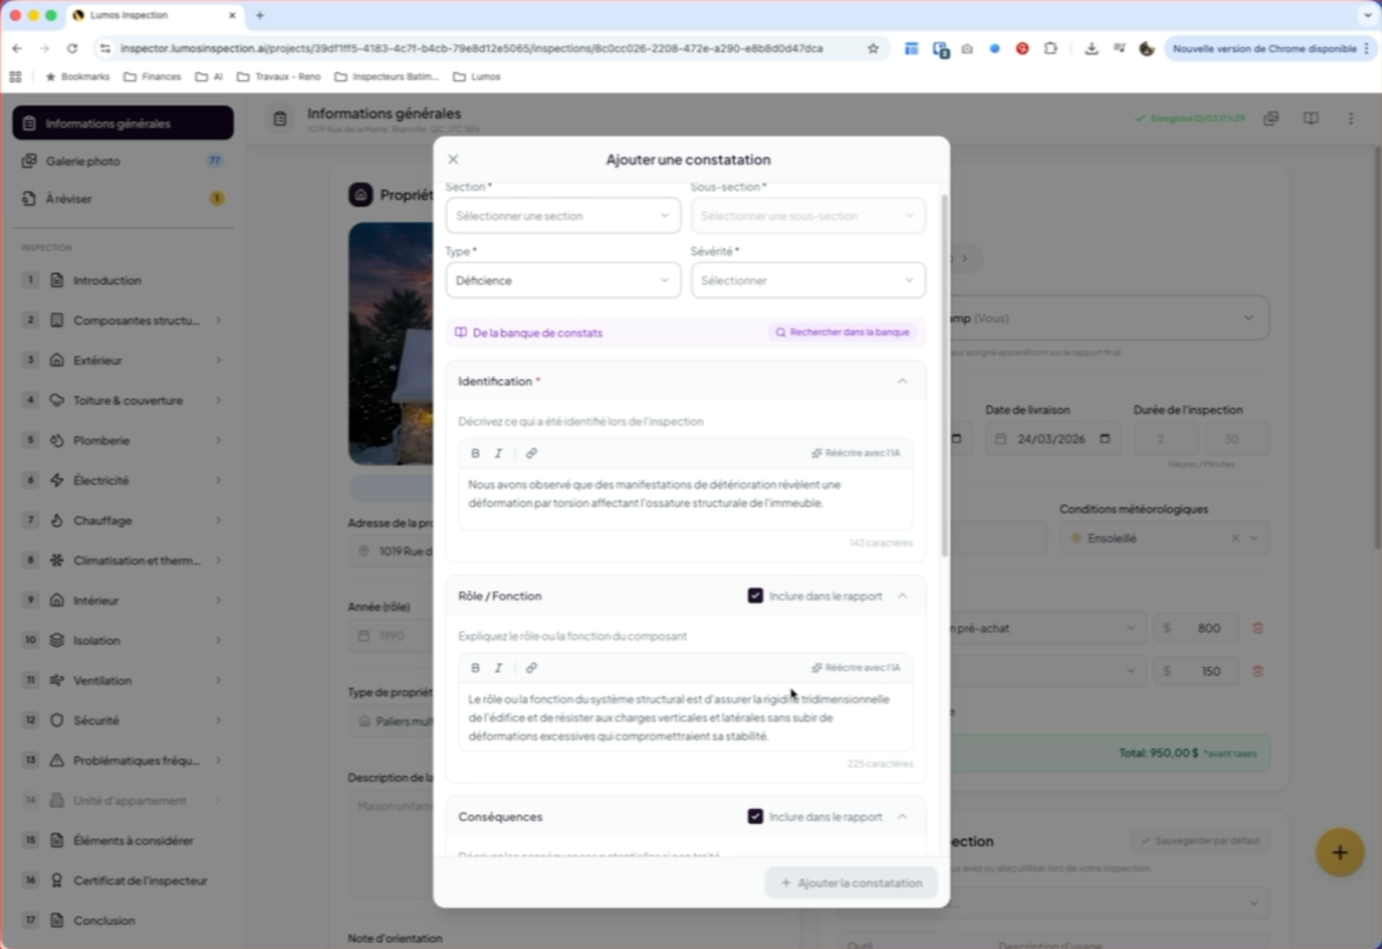Open the Finances bookmarks folder
Screen dimensions: 1382x949
(x=153, y=76)
